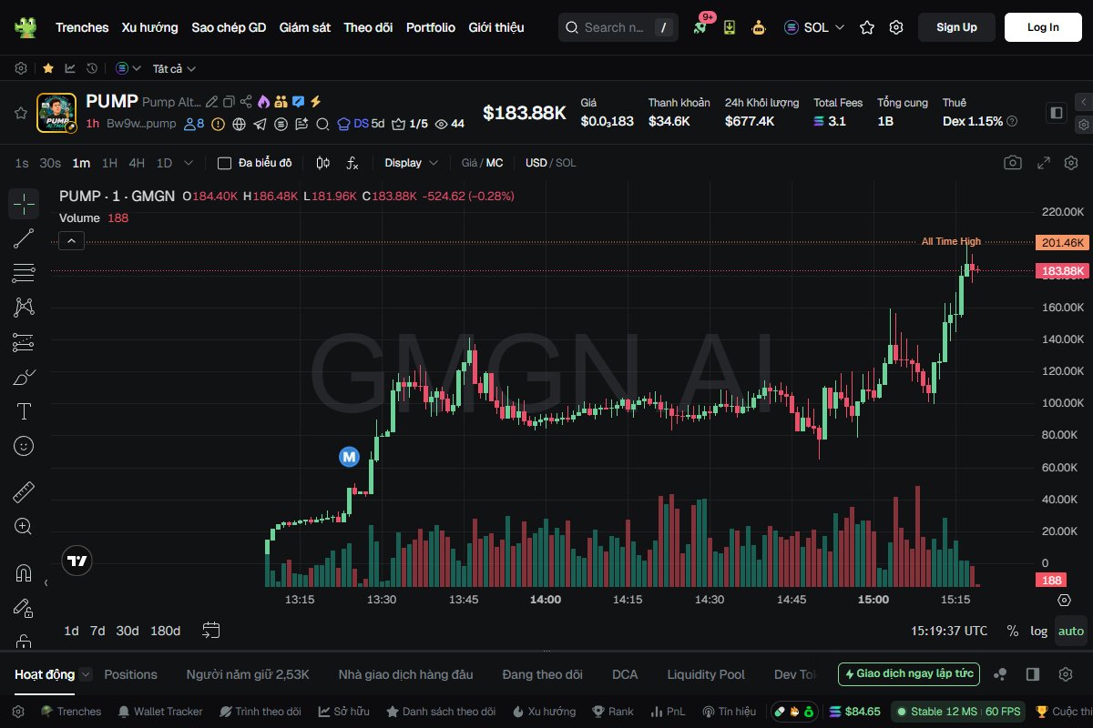Open the emoji sticker tool
1093x728 pixels.
pos(24,446)
